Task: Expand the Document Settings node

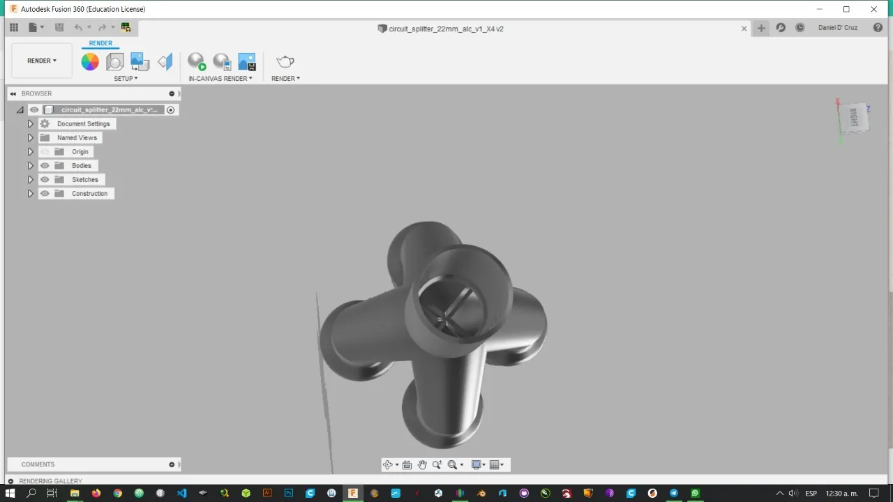Action: tap(31, 124)
